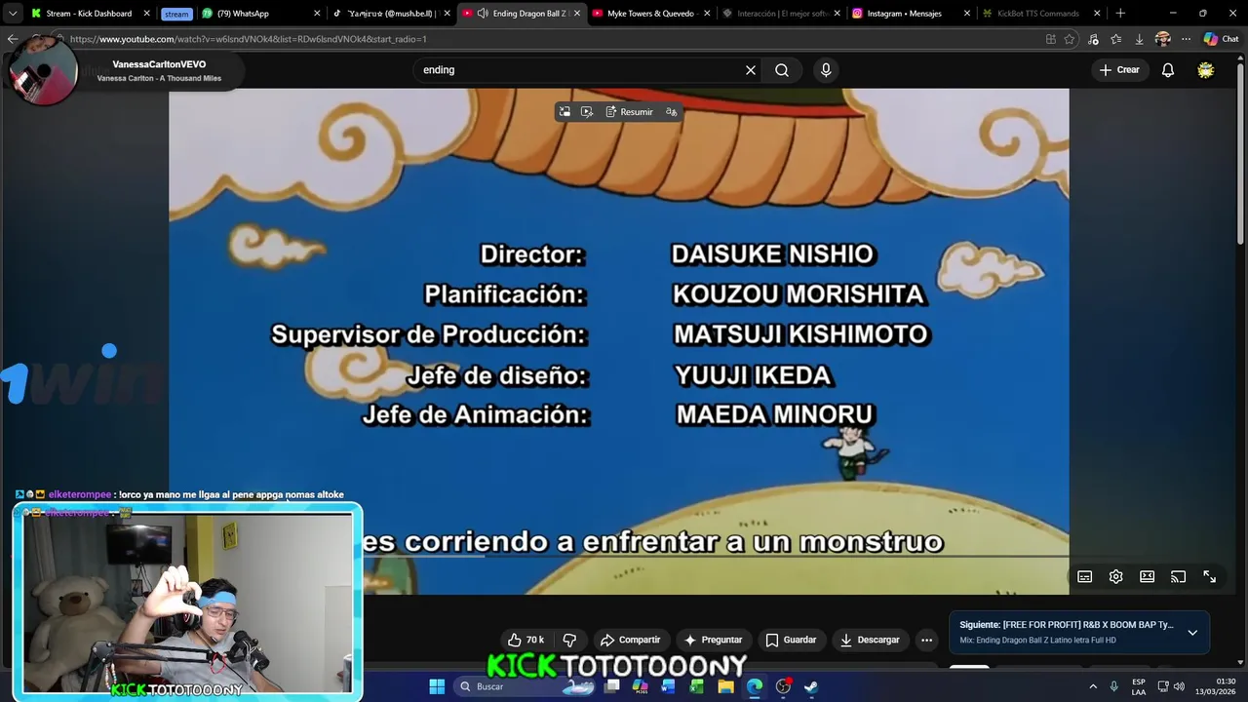Viewport: 1248px width, 702px height.
Task: Open the volume control in system tray
Action: [1179, 686]
